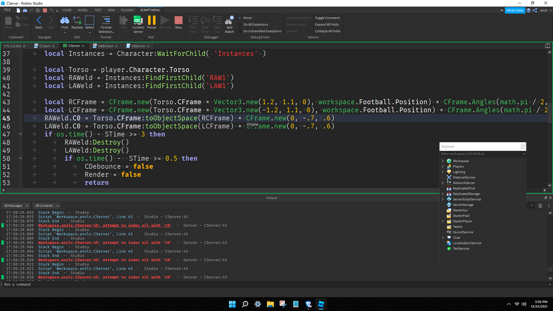This screenshot has height=311, width=553.
Task: Expand the Workspace node in Explorer
Action: (442, 161)
